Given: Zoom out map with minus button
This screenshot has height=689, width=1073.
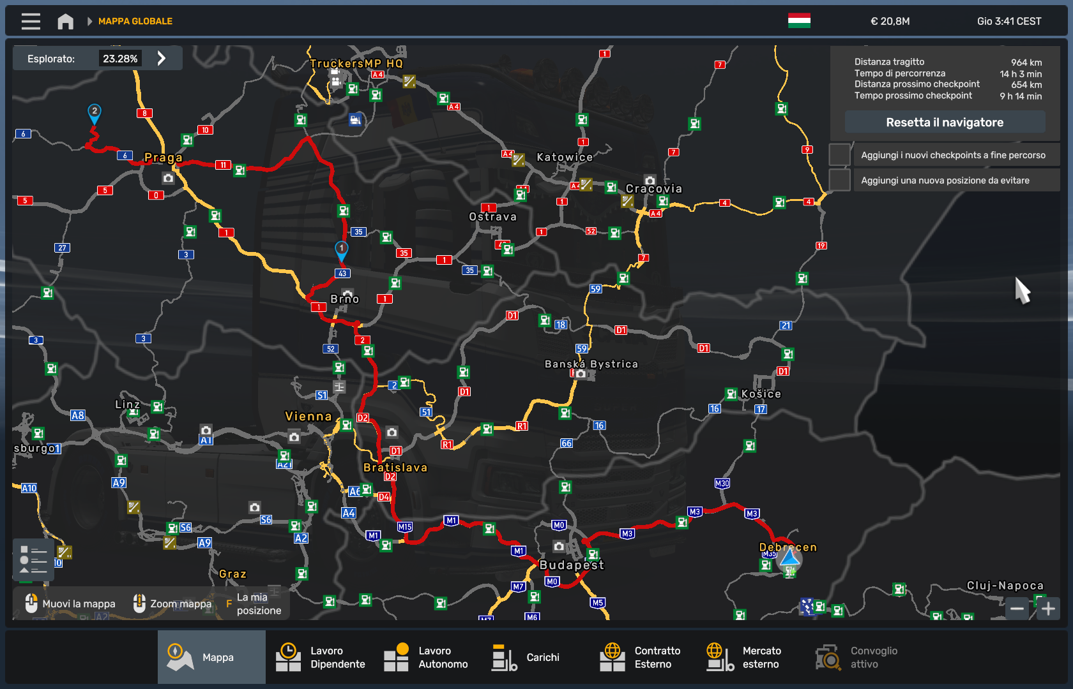Looking at the screenshot, I should [1017, 609].
